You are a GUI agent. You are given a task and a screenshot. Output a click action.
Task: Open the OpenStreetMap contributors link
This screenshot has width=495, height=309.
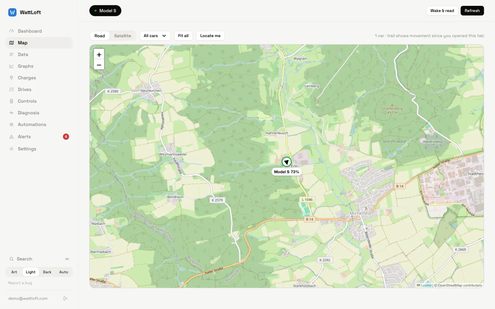(x=460, y=286)
